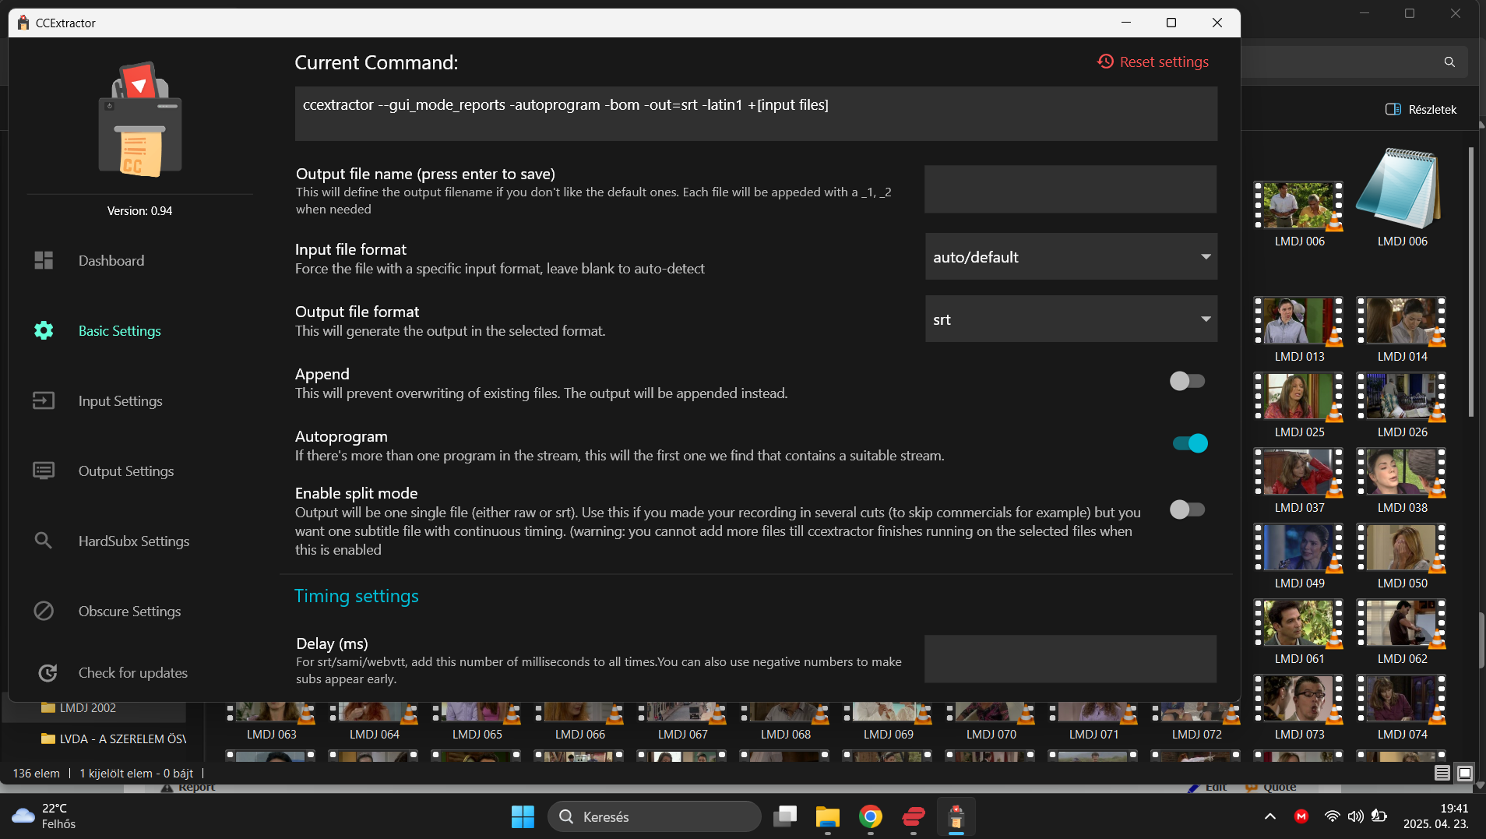Open the Windows Start menu
Image resolution: width=1486 pixels, height=839 pixels.
523,816
